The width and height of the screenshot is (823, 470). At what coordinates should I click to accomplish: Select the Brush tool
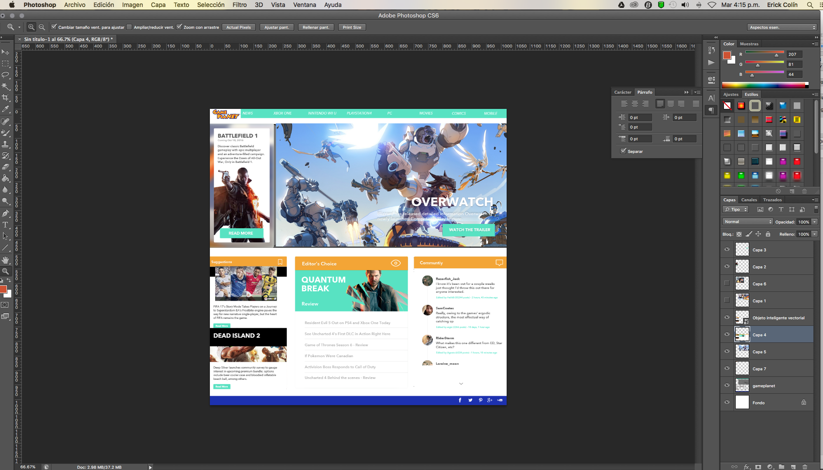[6, 132]
